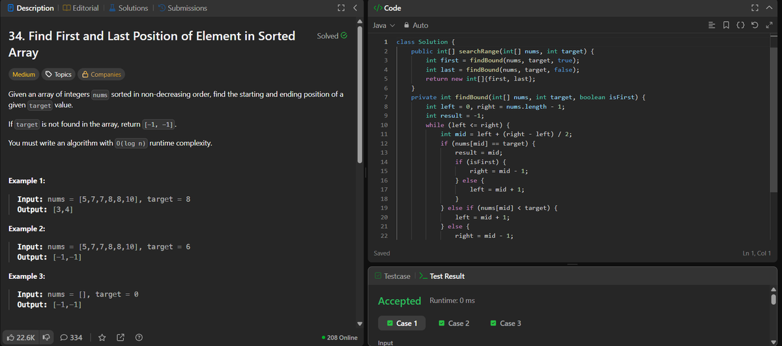The image size is (782, 346).
Task: Click the Auto lock indicator
Action: click(416, 25)
